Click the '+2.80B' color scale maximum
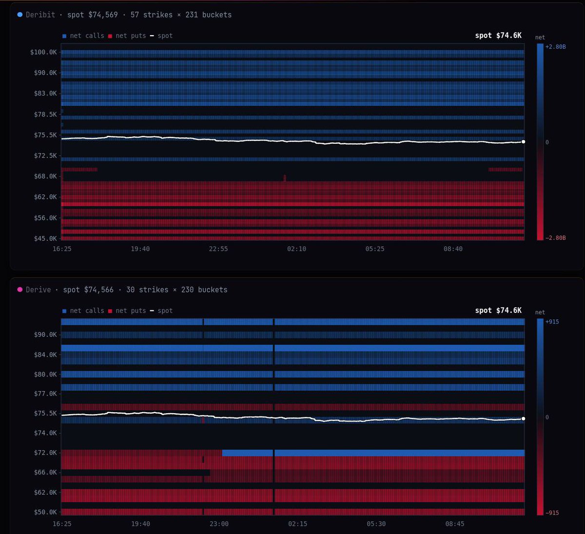585x534 pixels. click(556, 47)
